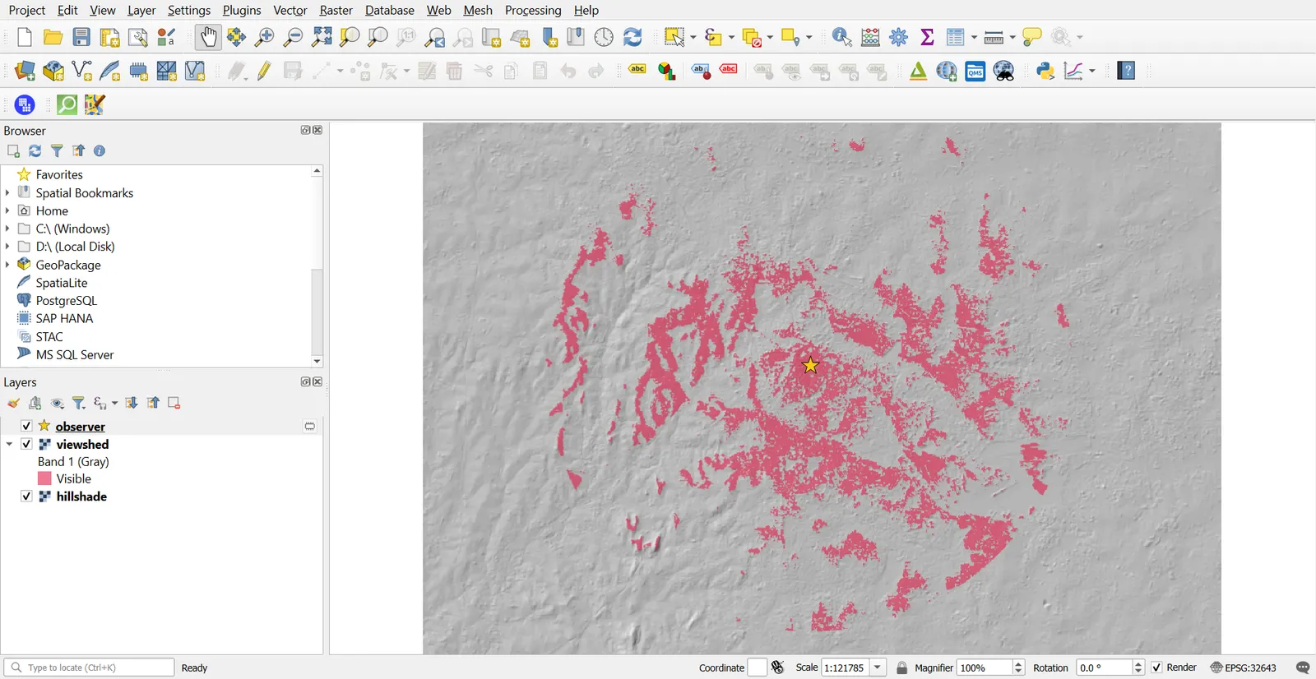
Task: Expand the GeoPackage browser item
Action: pos(7,265)
